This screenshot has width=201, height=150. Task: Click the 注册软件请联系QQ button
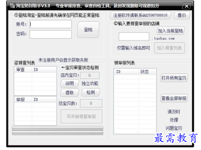pos(140,15)
